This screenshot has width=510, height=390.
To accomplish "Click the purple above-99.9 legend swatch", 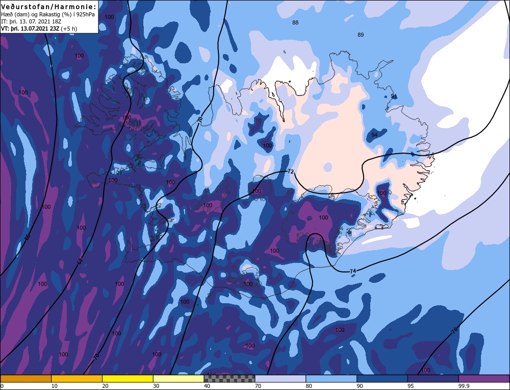I will tap(484, 378).
